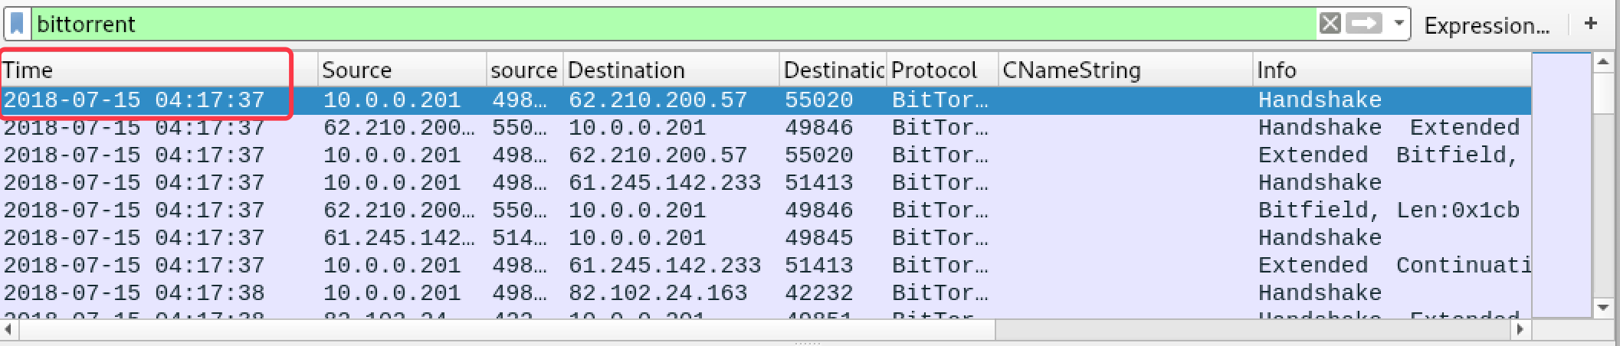This screenshot has height=346, width=1620.
Task: Click horizontal scrollbar left arrow
Action: point(8,330)
